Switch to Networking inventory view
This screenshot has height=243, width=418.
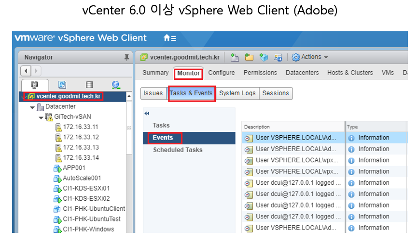pyautogui.click(x=116, y=85)
